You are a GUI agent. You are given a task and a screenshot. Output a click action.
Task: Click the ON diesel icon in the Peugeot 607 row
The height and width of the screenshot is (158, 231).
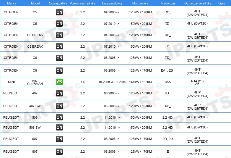pyautogui.click(x=59, y=139)
